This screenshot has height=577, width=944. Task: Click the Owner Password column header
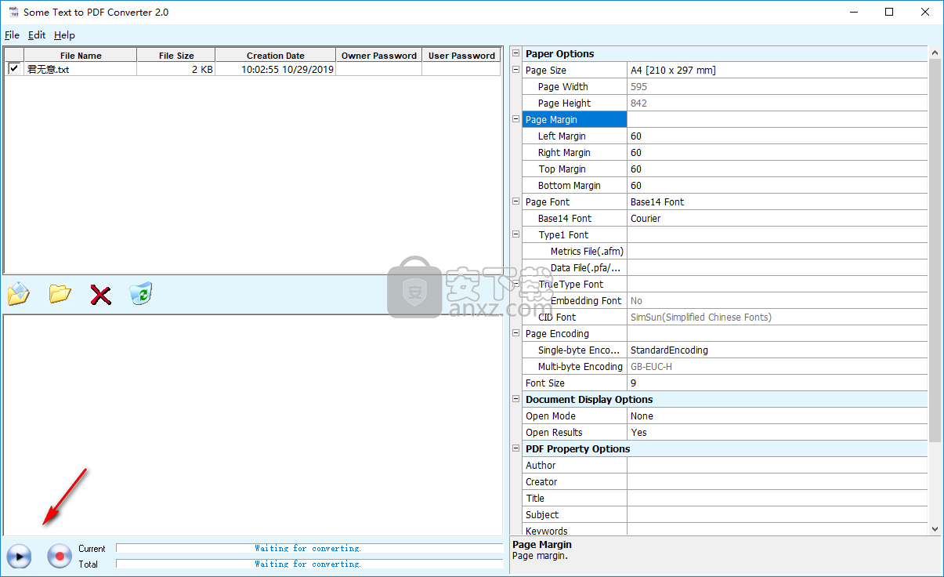point(379,55)
